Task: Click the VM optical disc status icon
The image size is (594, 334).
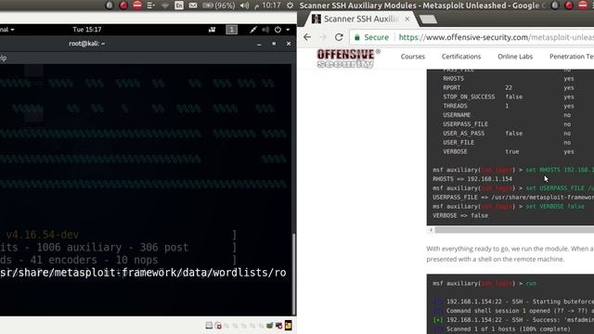Action: [218, 326]
